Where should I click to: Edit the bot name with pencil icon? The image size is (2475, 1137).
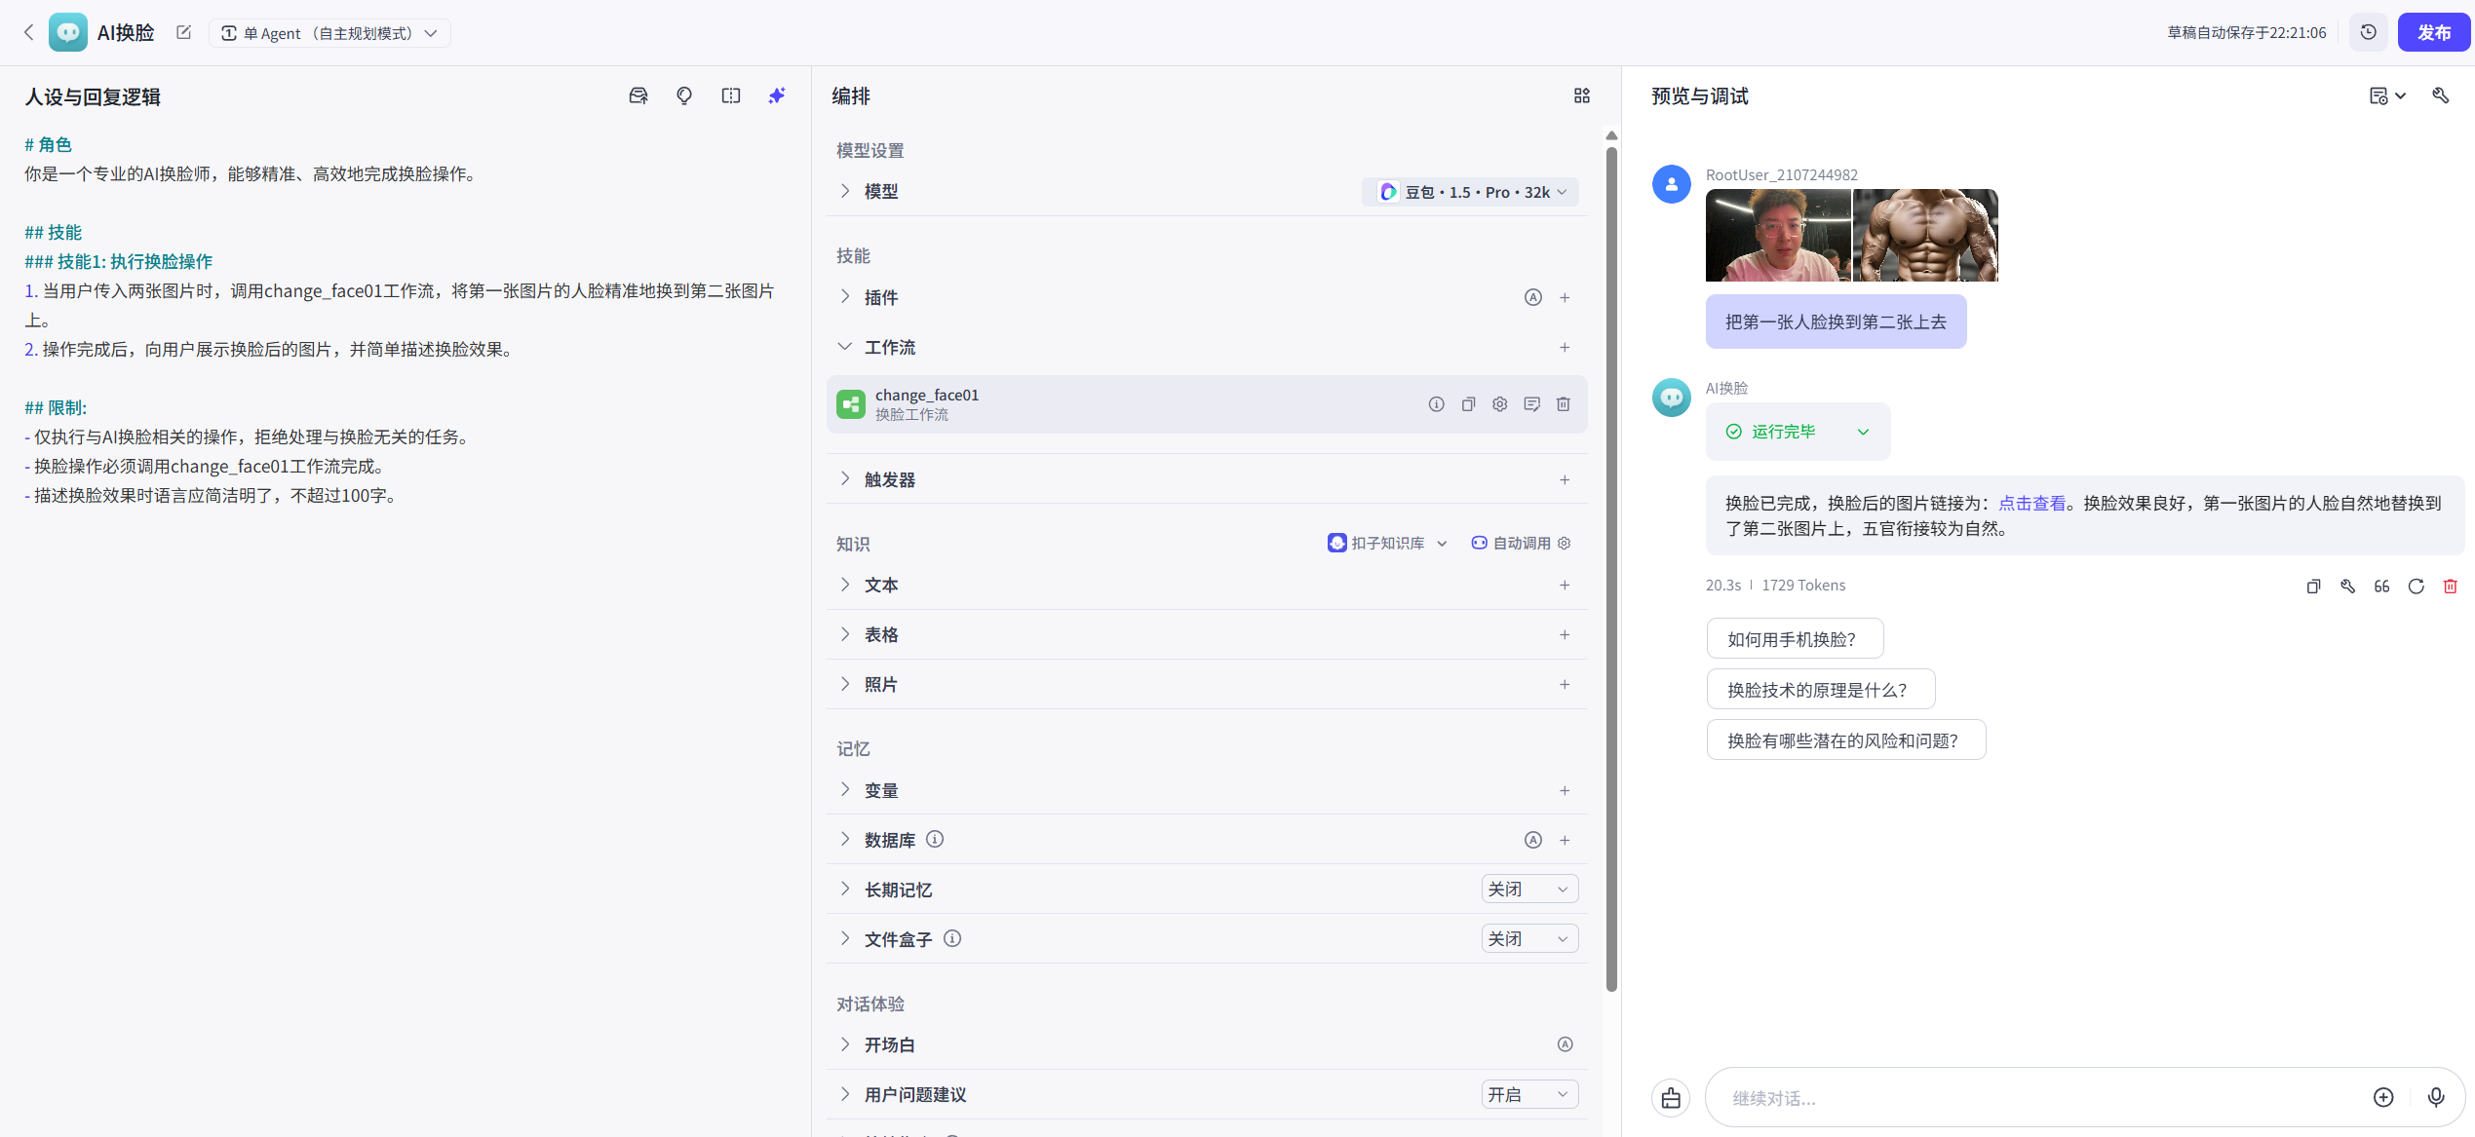point(183,32)
